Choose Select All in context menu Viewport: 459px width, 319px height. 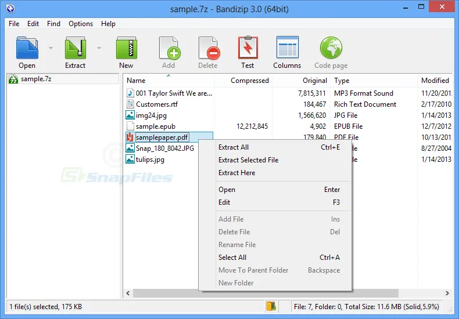point(275,258)
